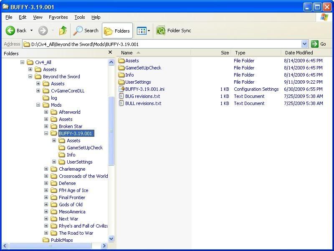The height and width of the screenshot is (251, 334).
Task: Select MesoAmerica folder icon in tree
Action: point(54,212)
